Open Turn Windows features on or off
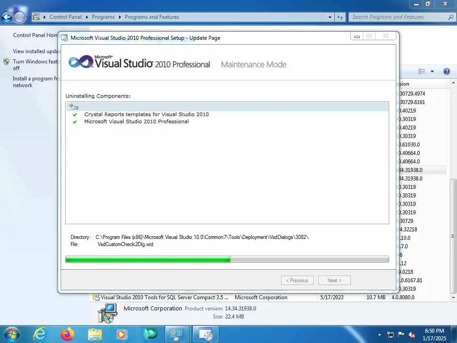 pyautogui.click(x=35, y=65)
